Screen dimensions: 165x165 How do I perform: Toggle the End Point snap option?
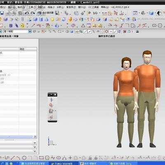[85, 31]
